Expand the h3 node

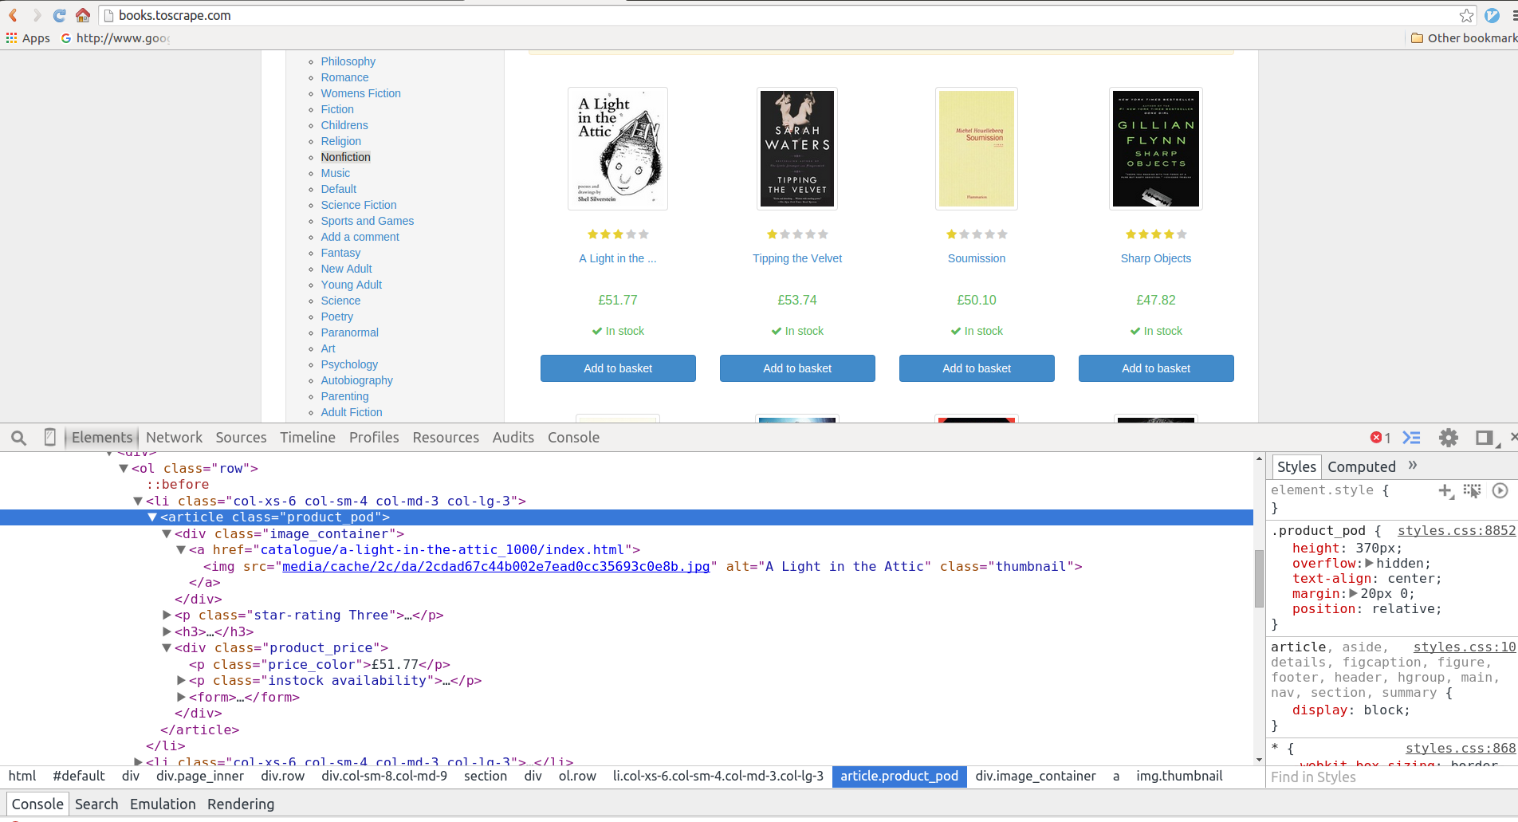click(x=167, y=632)
